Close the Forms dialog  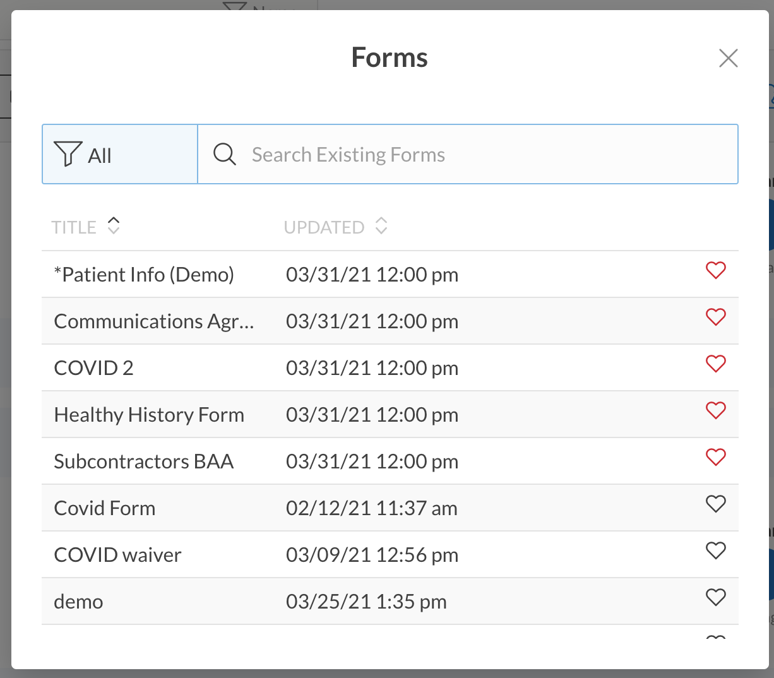coord(728,58)
